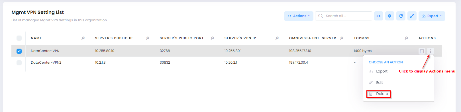The image size is (461, 112).
Task: Click the column fit icon in toolbar
Action: click(379, 16)
